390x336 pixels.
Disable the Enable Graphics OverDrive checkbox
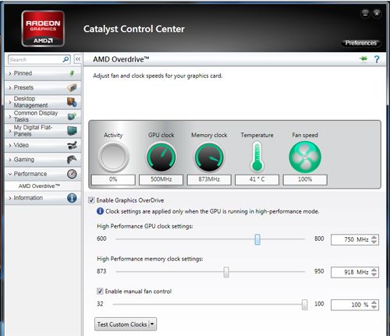tap(91, 200)
